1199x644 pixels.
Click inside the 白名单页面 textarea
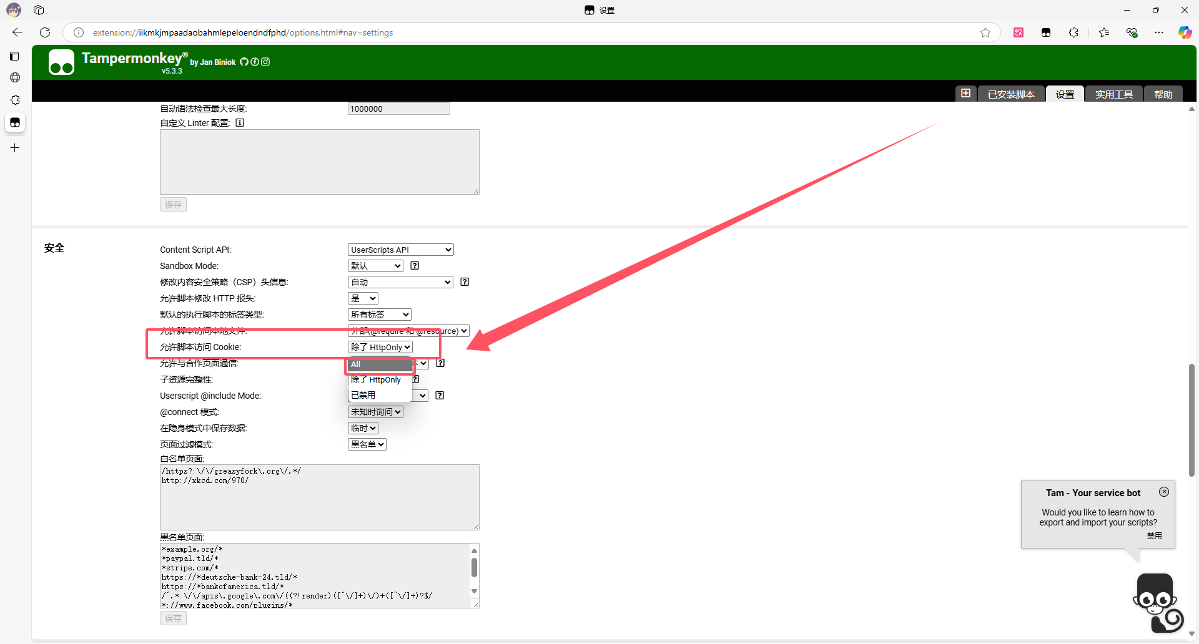tap(320, 497)
